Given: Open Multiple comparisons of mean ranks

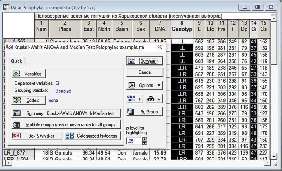Looking at the screenshot, I should 66,125.
